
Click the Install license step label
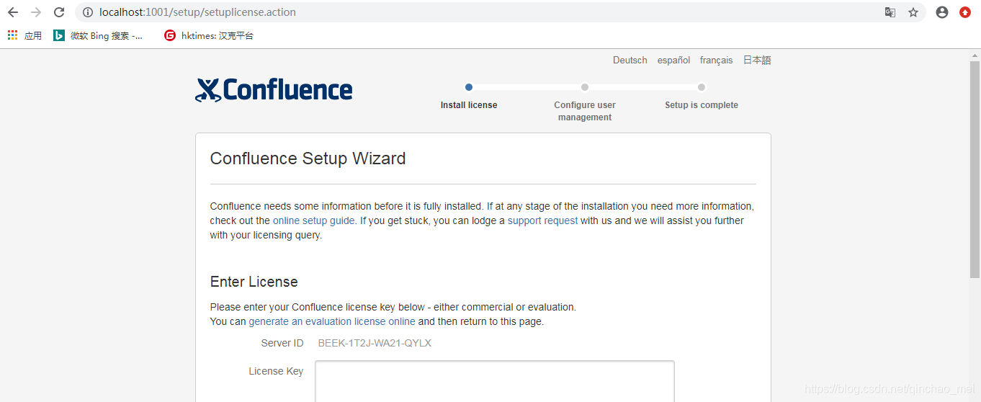(x=469, y=105)
